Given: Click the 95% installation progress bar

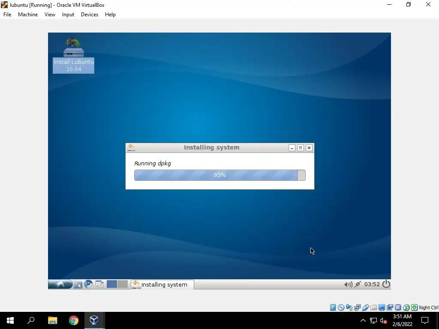Looking at the screenshot, I should pos(220,175).
